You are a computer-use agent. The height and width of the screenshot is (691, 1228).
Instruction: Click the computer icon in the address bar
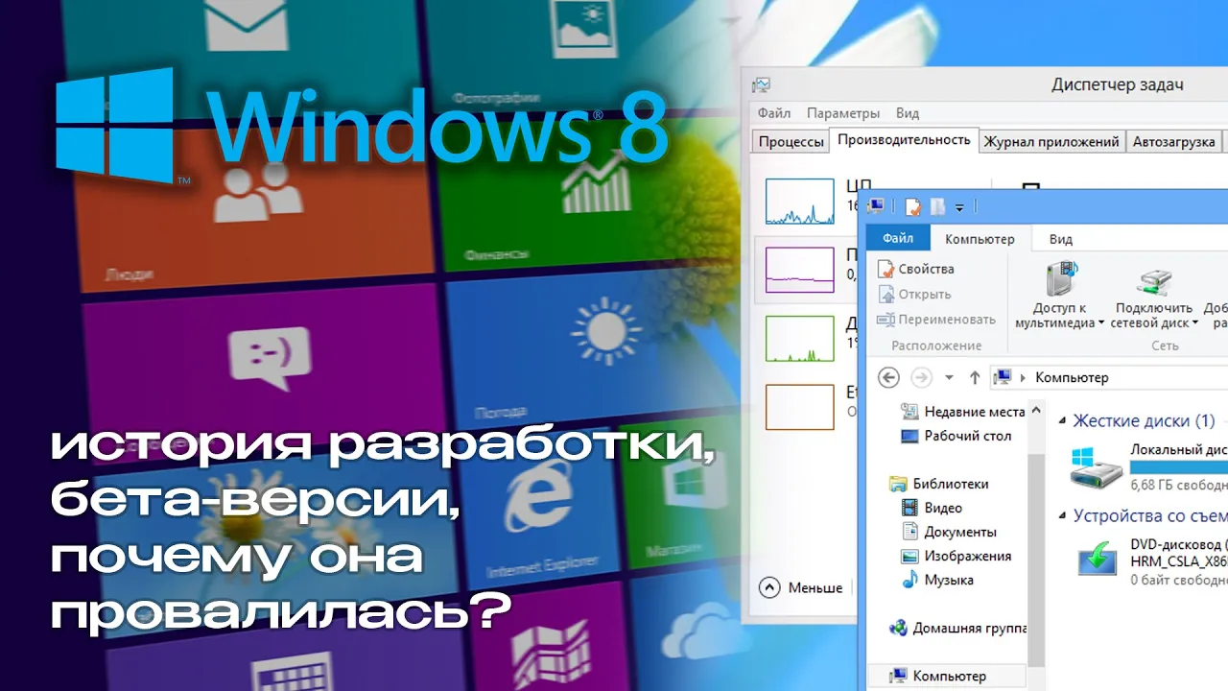click(x=1002, y=377)
